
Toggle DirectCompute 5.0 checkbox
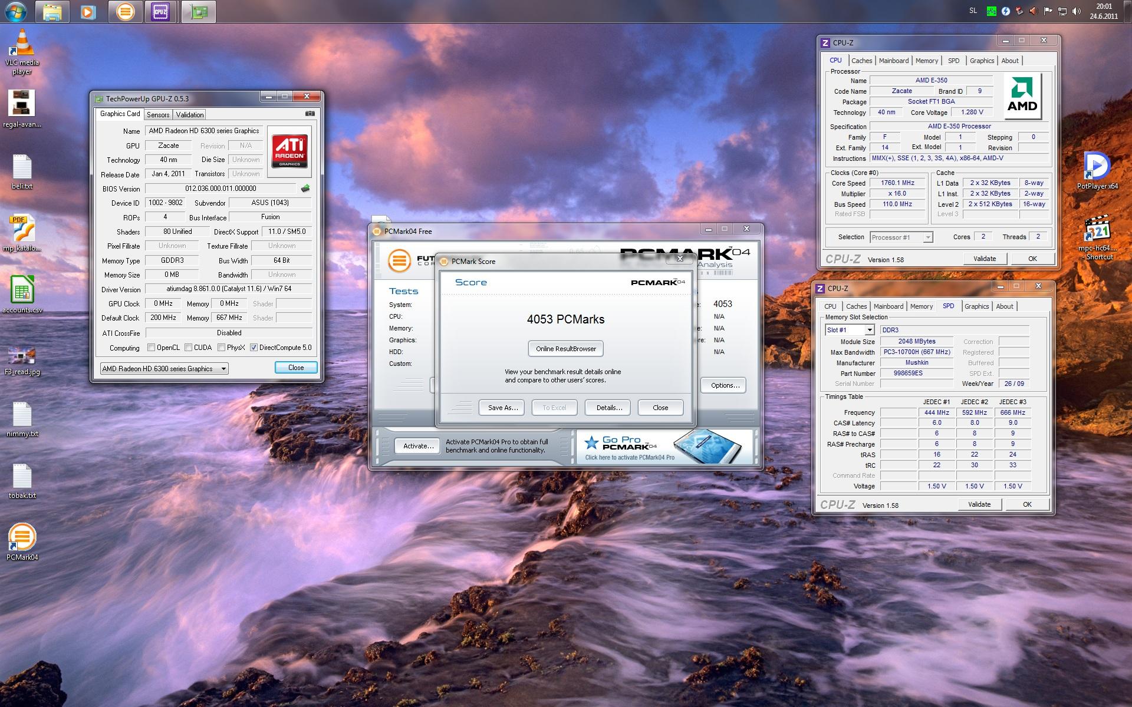click(254, 348)
